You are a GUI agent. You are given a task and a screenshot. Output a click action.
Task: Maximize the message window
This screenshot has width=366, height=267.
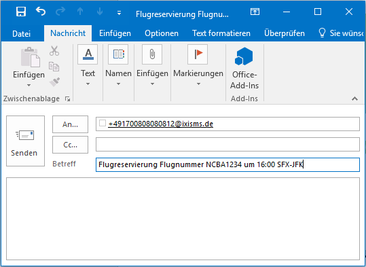pyautogui.click(x=318, y=12)
